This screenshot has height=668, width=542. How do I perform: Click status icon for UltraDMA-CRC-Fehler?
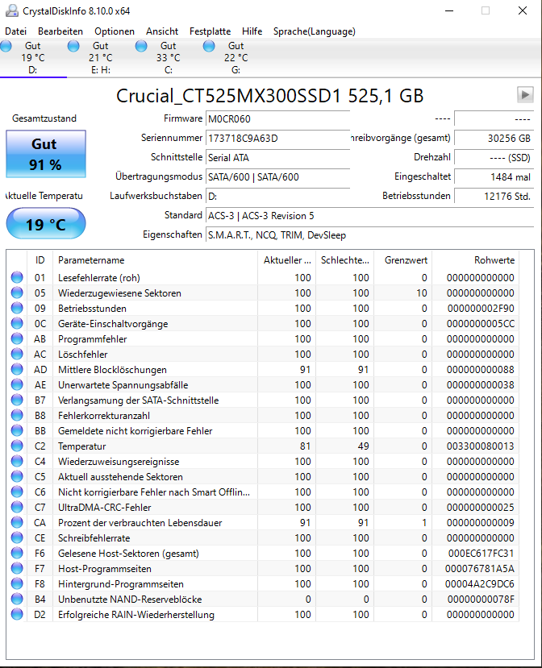click(17, 507)
